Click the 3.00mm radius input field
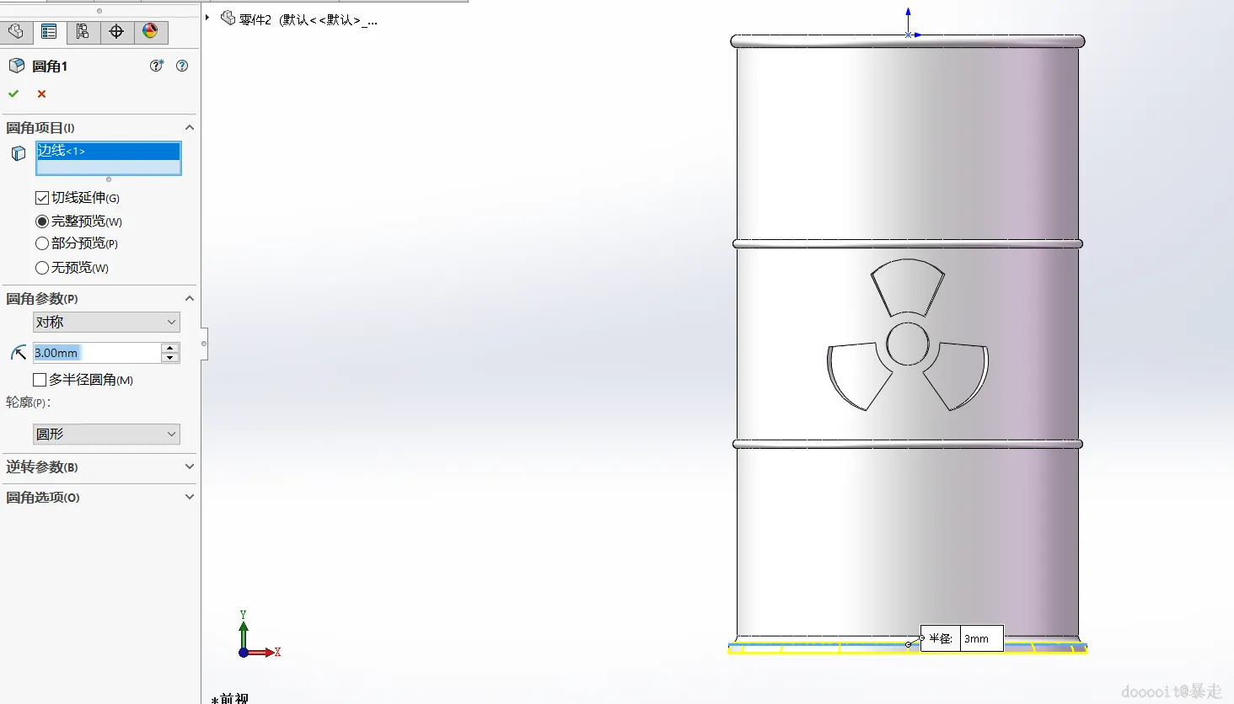This screenshot has width=1234, height=704. pyautogui.click(x=96, y=353)
